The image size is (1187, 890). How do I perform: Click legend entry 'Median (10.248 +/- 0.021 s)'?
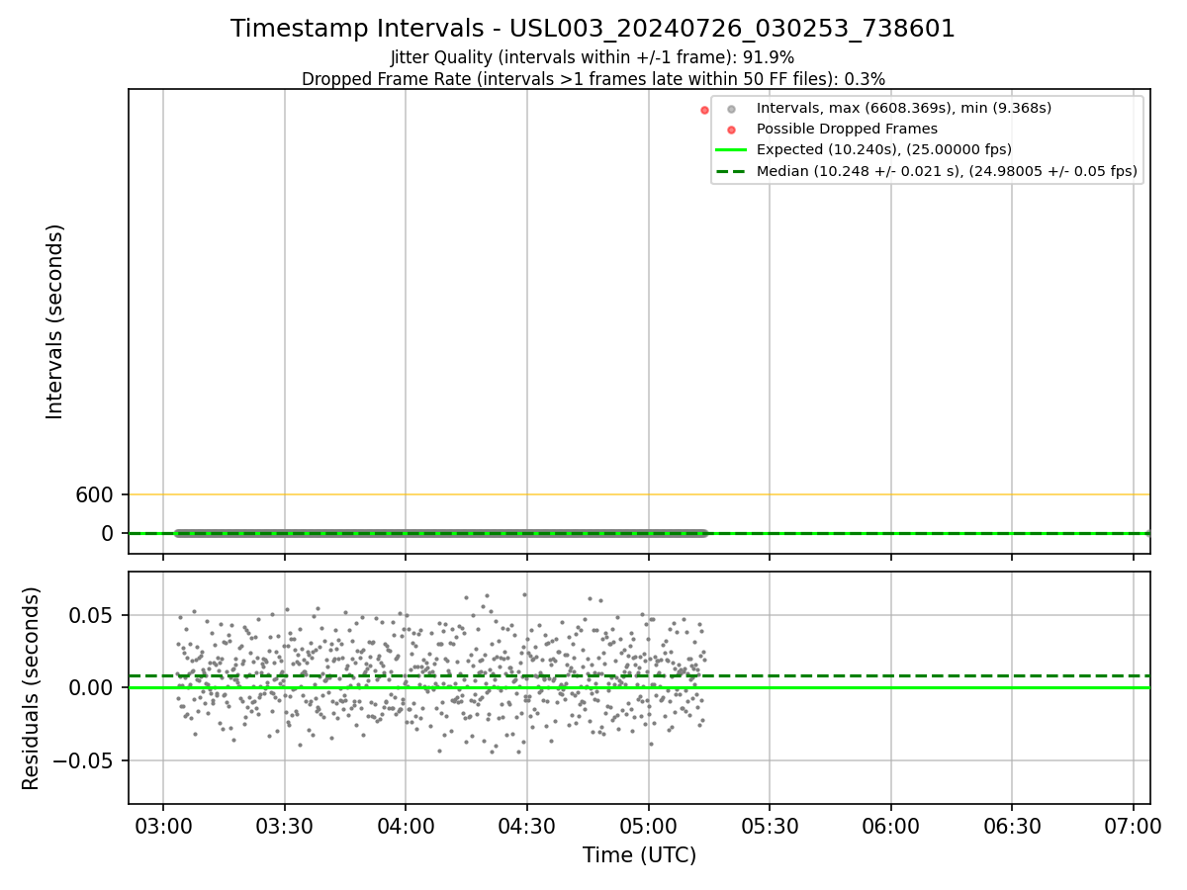[x=947, y=171]
